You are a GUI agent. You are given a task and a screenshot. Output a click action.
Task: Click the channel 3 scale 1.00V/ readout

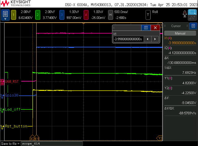click(74, 12)
